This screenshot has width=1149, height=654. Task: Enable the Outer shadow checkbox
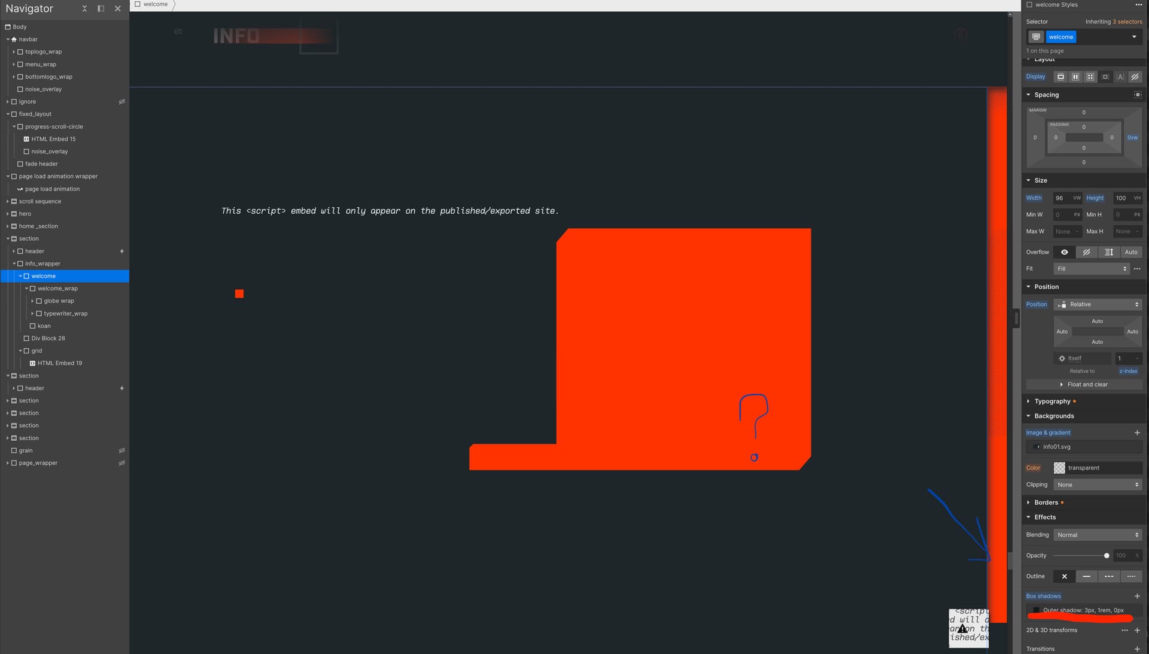pos(1036,610)
